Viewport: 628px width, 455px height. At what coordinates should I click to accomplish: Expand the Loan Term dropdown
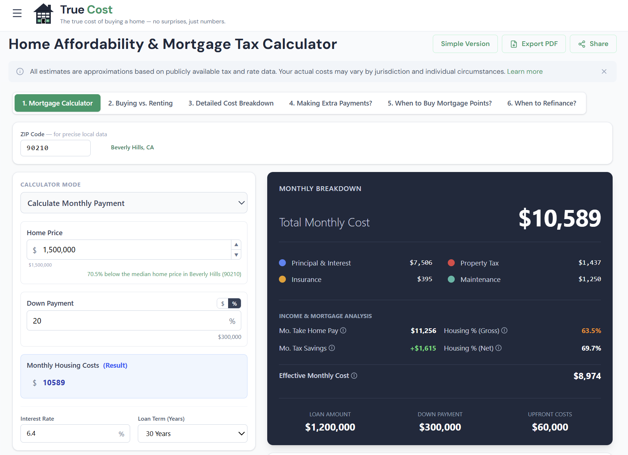pos(192,433)
